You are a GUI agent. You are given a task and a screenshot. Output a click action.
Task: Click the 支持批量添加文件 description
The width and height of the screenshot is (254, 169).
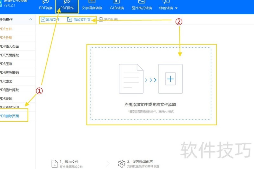[x=71, y=166]
